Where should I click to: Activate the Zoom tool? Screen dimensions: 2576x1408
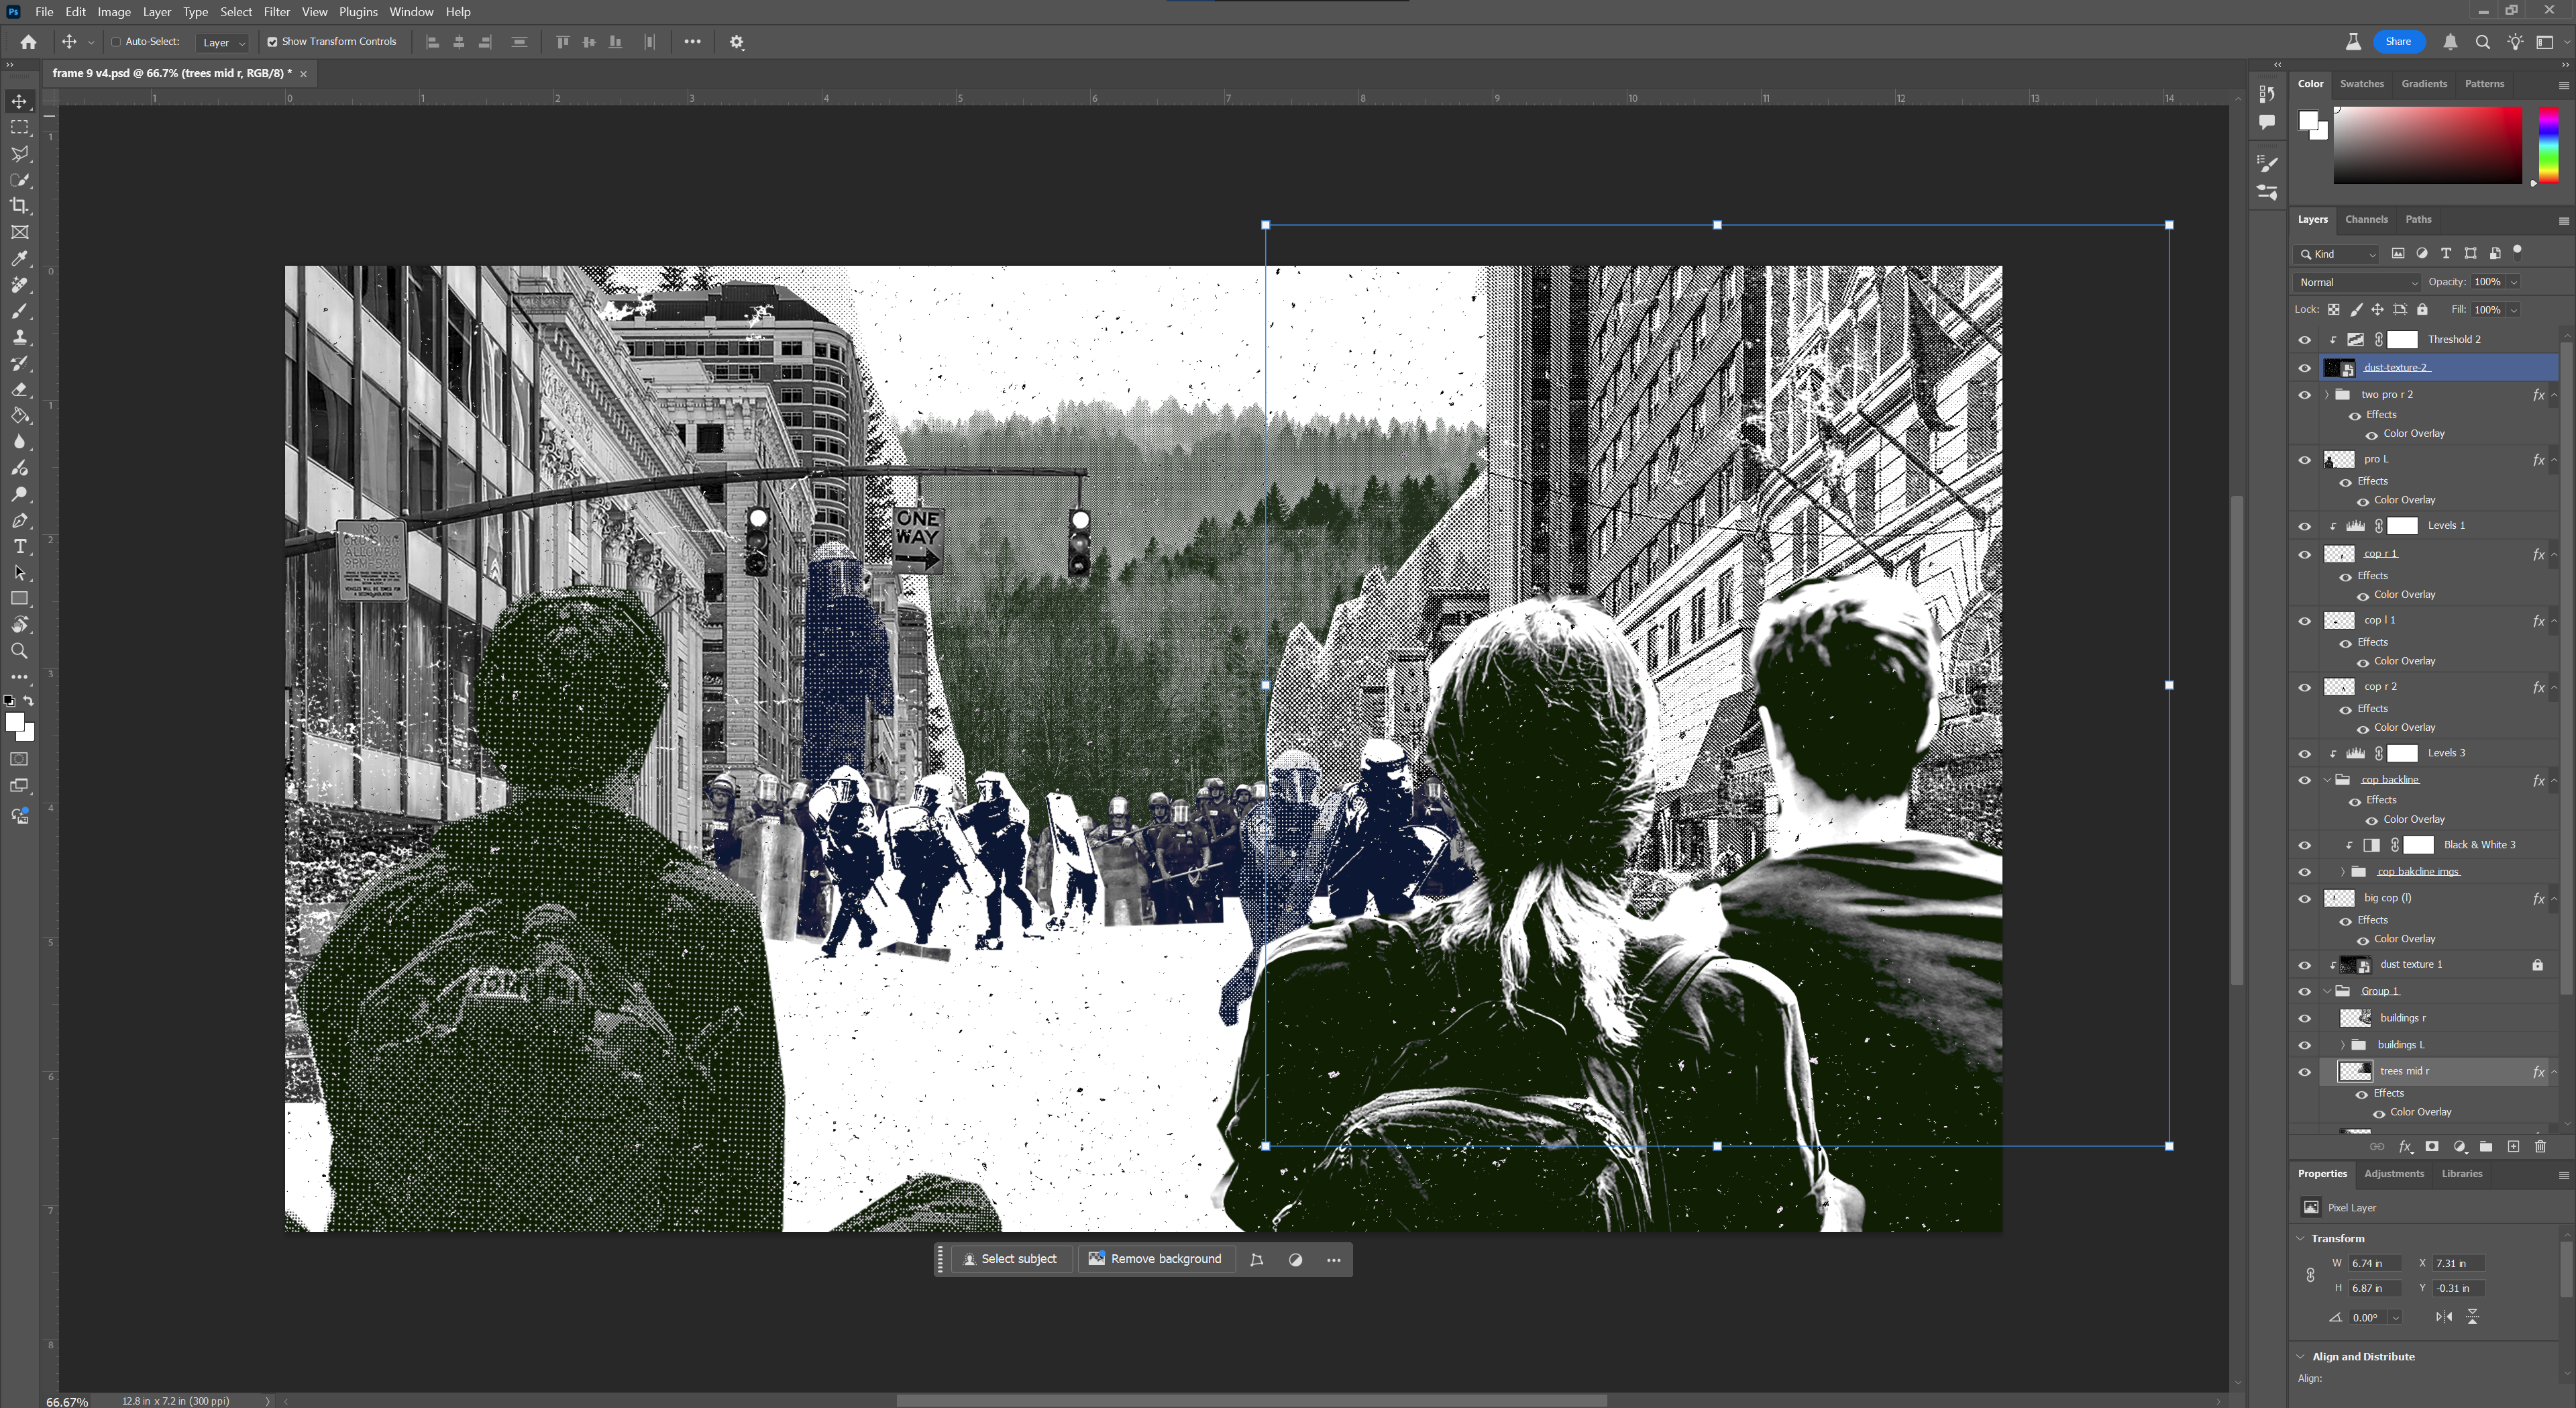coord(19,652)
